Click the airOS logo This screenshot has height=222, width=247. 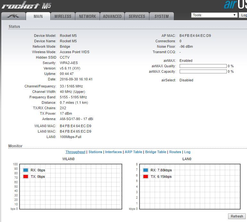click(235, 5)
